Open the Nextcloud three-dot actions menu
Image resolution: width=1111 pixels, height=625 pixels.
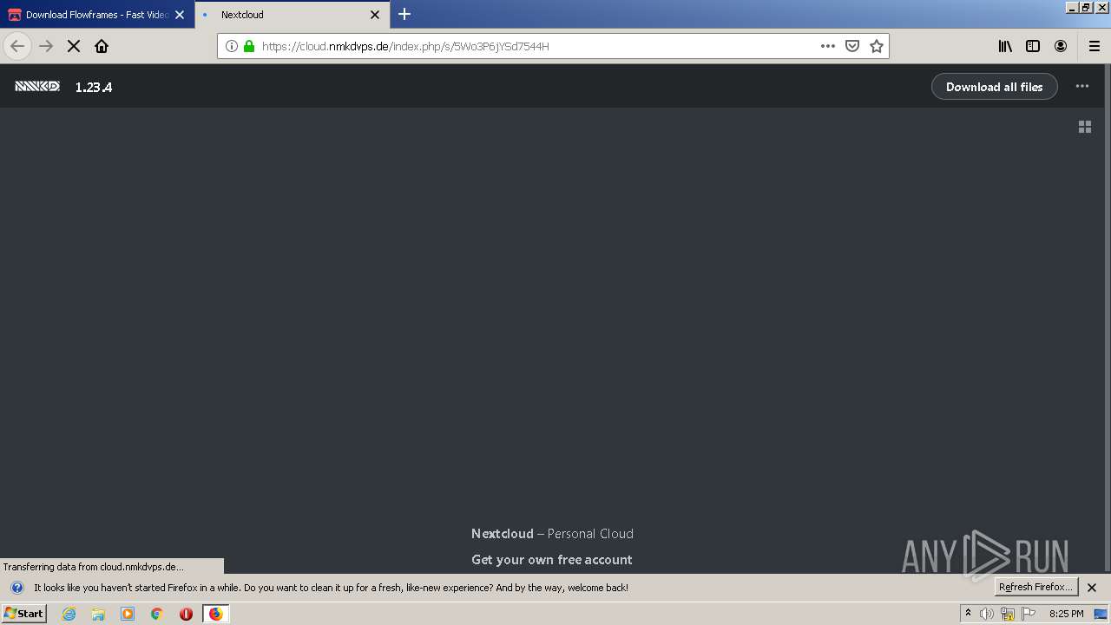pos(1082,86)
